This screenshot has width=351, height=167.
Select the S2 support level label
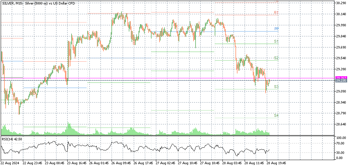click(x=276, y=58)
